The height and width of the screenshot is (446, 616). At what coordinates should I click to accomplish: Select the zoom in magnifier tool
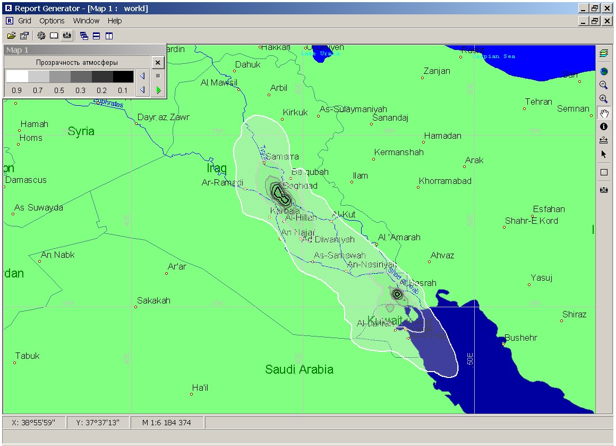click(604, 99)
